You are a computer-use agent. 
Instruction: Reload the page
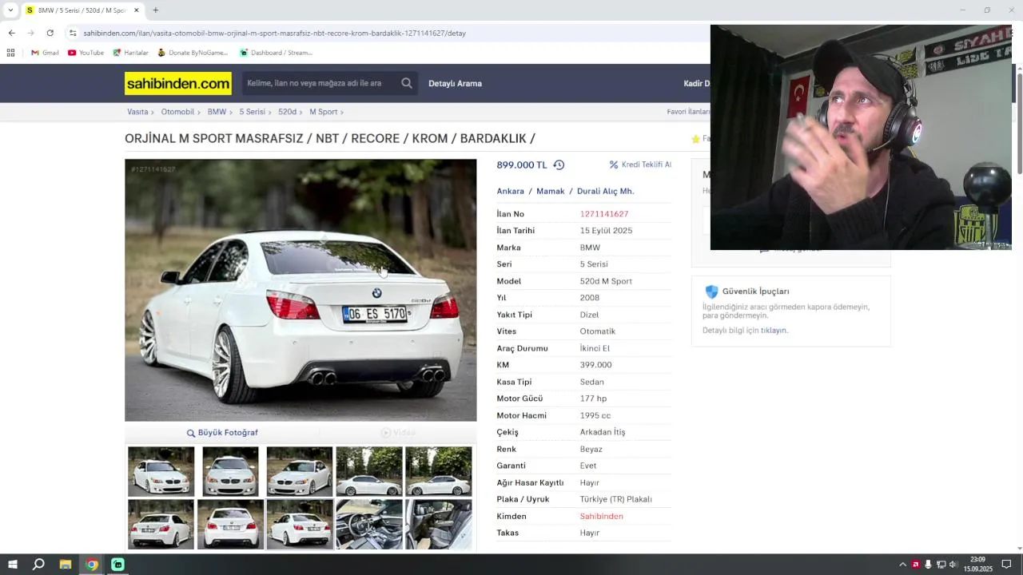point(50,33)
